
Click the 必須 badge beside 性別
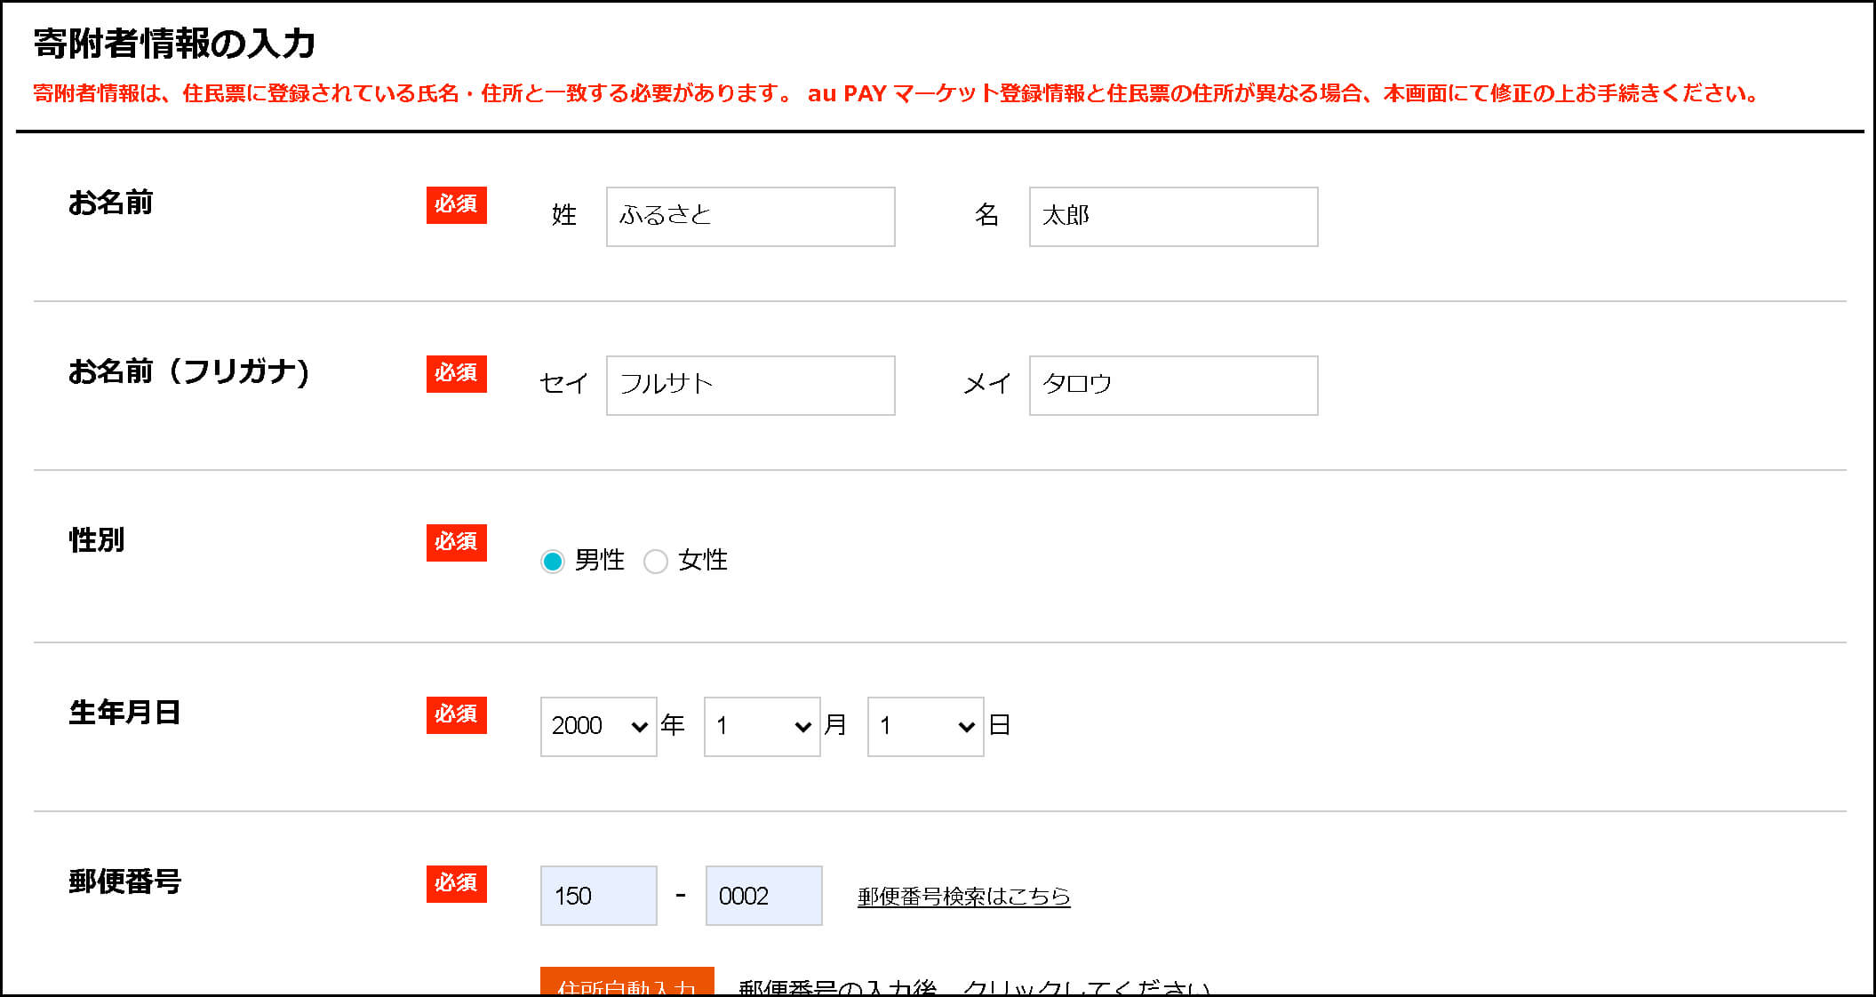(456, 543)
